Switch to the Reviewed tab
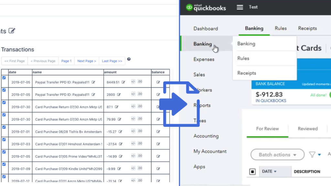 (307, 129)
